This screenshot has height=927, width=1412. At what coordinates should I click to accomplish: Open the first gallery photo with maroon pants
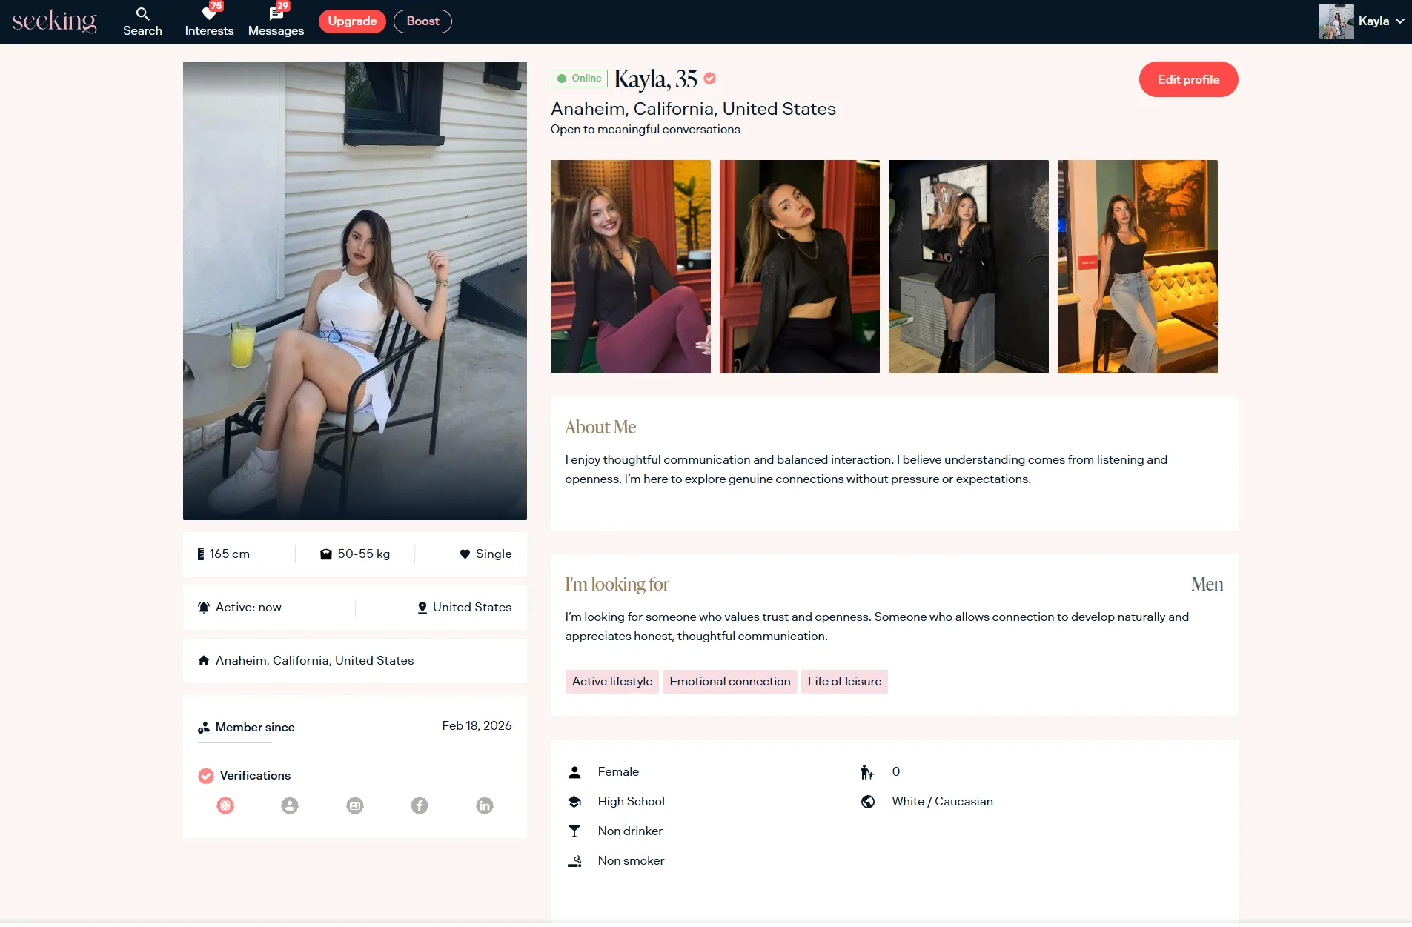point(630,267)
